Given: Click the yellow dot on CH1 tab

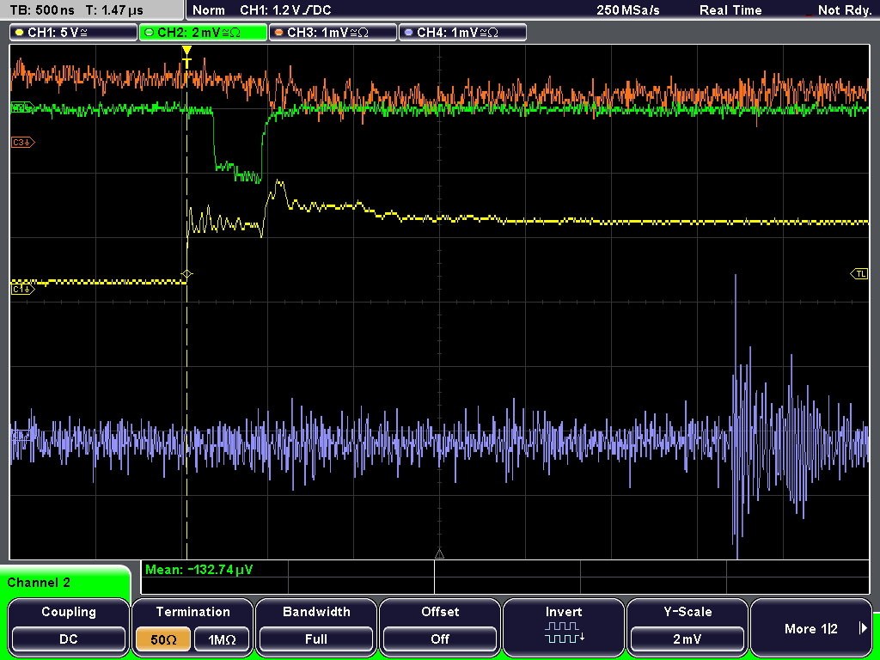Looking at the screenshot, I should [x=20, y=33].
